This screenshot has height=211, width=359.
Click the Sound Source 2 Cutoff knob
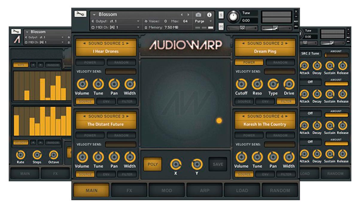[241, 84]
